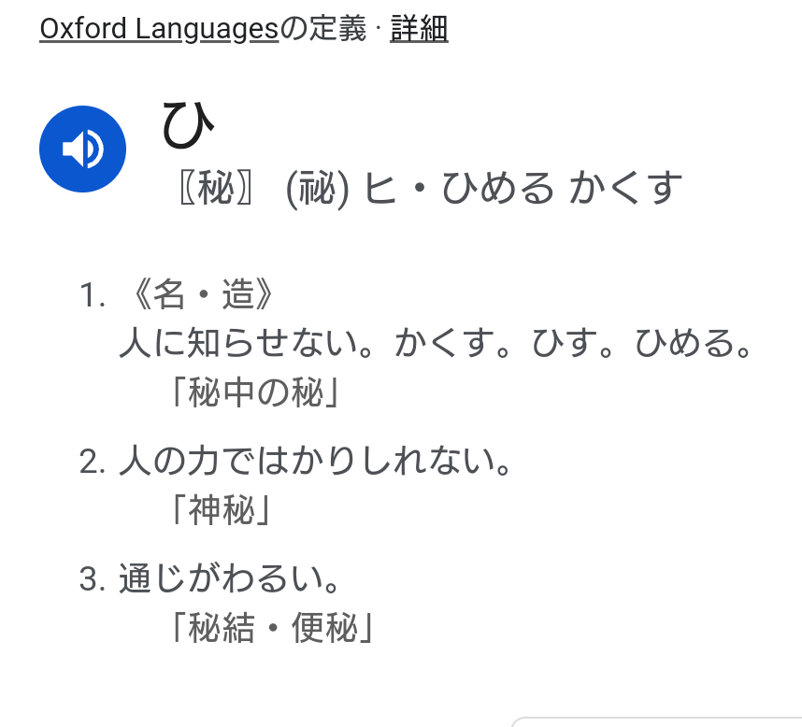Select the kanji 〖秘〗 in the heading
Screen dimensions: 802x727
pyautogui.click(x=217, y=188)
